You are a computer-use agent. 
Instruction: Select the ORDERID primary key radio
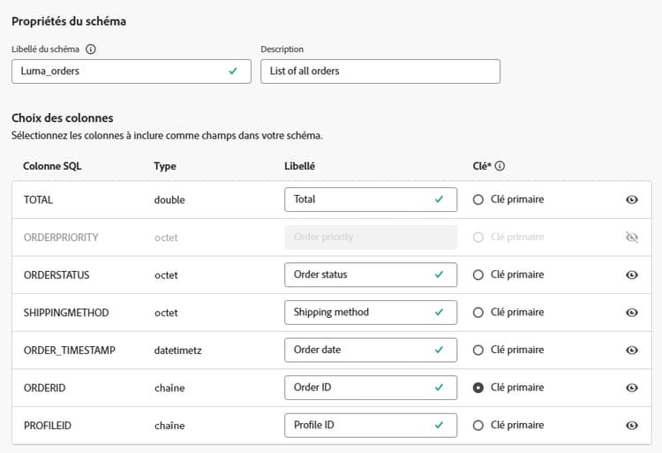(x=478, y=388)
